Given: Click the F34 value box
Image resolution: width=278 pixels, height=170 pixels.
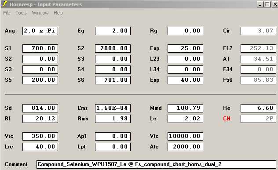Looking at the screenshot, I should pyautogui.click(x=258, y=69).
